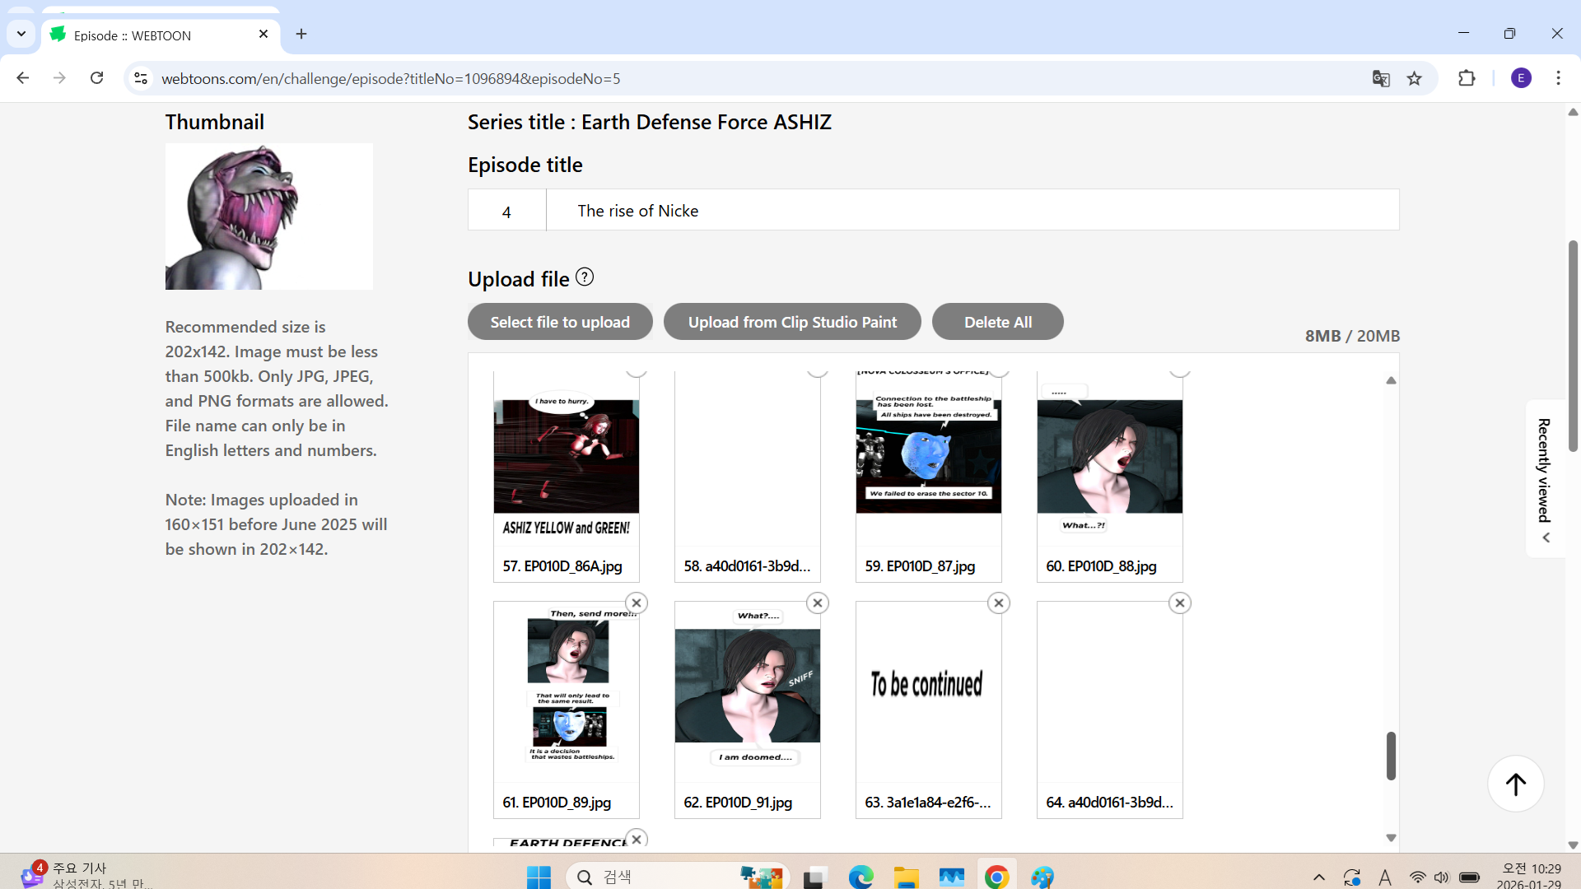Reload the page
1581x889 pixels.
click(97, 78)
